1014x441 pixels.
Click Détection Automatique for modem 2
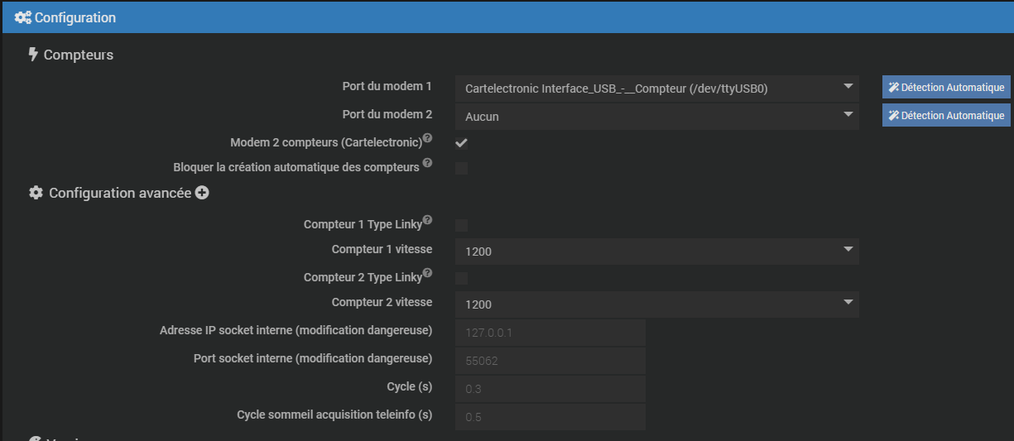tap(946, 116)
